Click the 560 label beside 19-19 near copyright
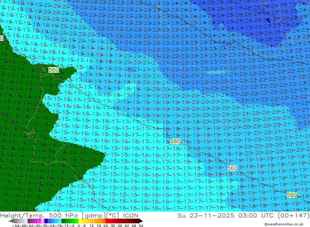 point(292,195)
